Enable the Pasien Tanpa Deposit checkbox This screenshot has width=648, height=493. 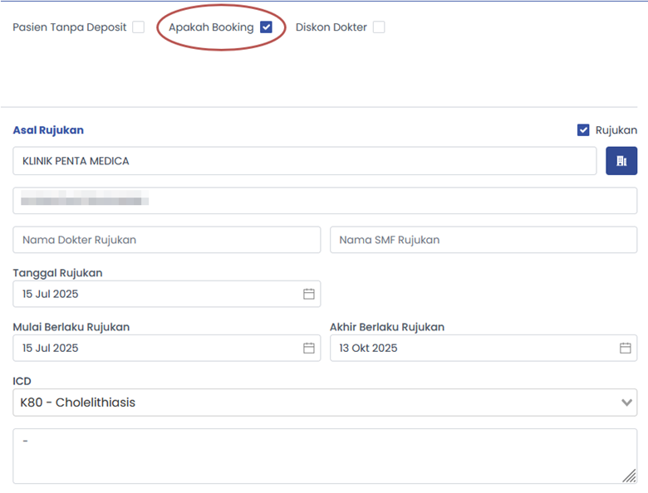pos(138,27)
